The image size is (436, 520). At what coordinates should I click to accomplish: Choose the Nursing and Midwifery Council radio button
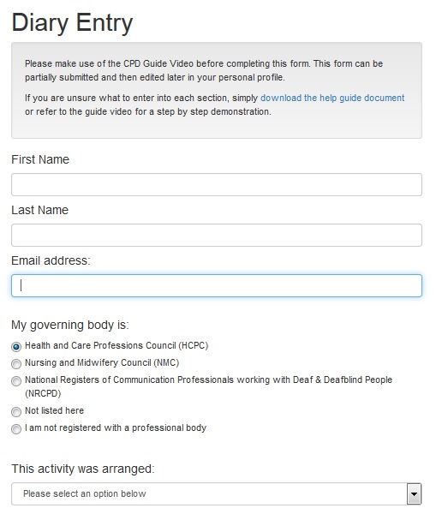[x=16, y=364]
